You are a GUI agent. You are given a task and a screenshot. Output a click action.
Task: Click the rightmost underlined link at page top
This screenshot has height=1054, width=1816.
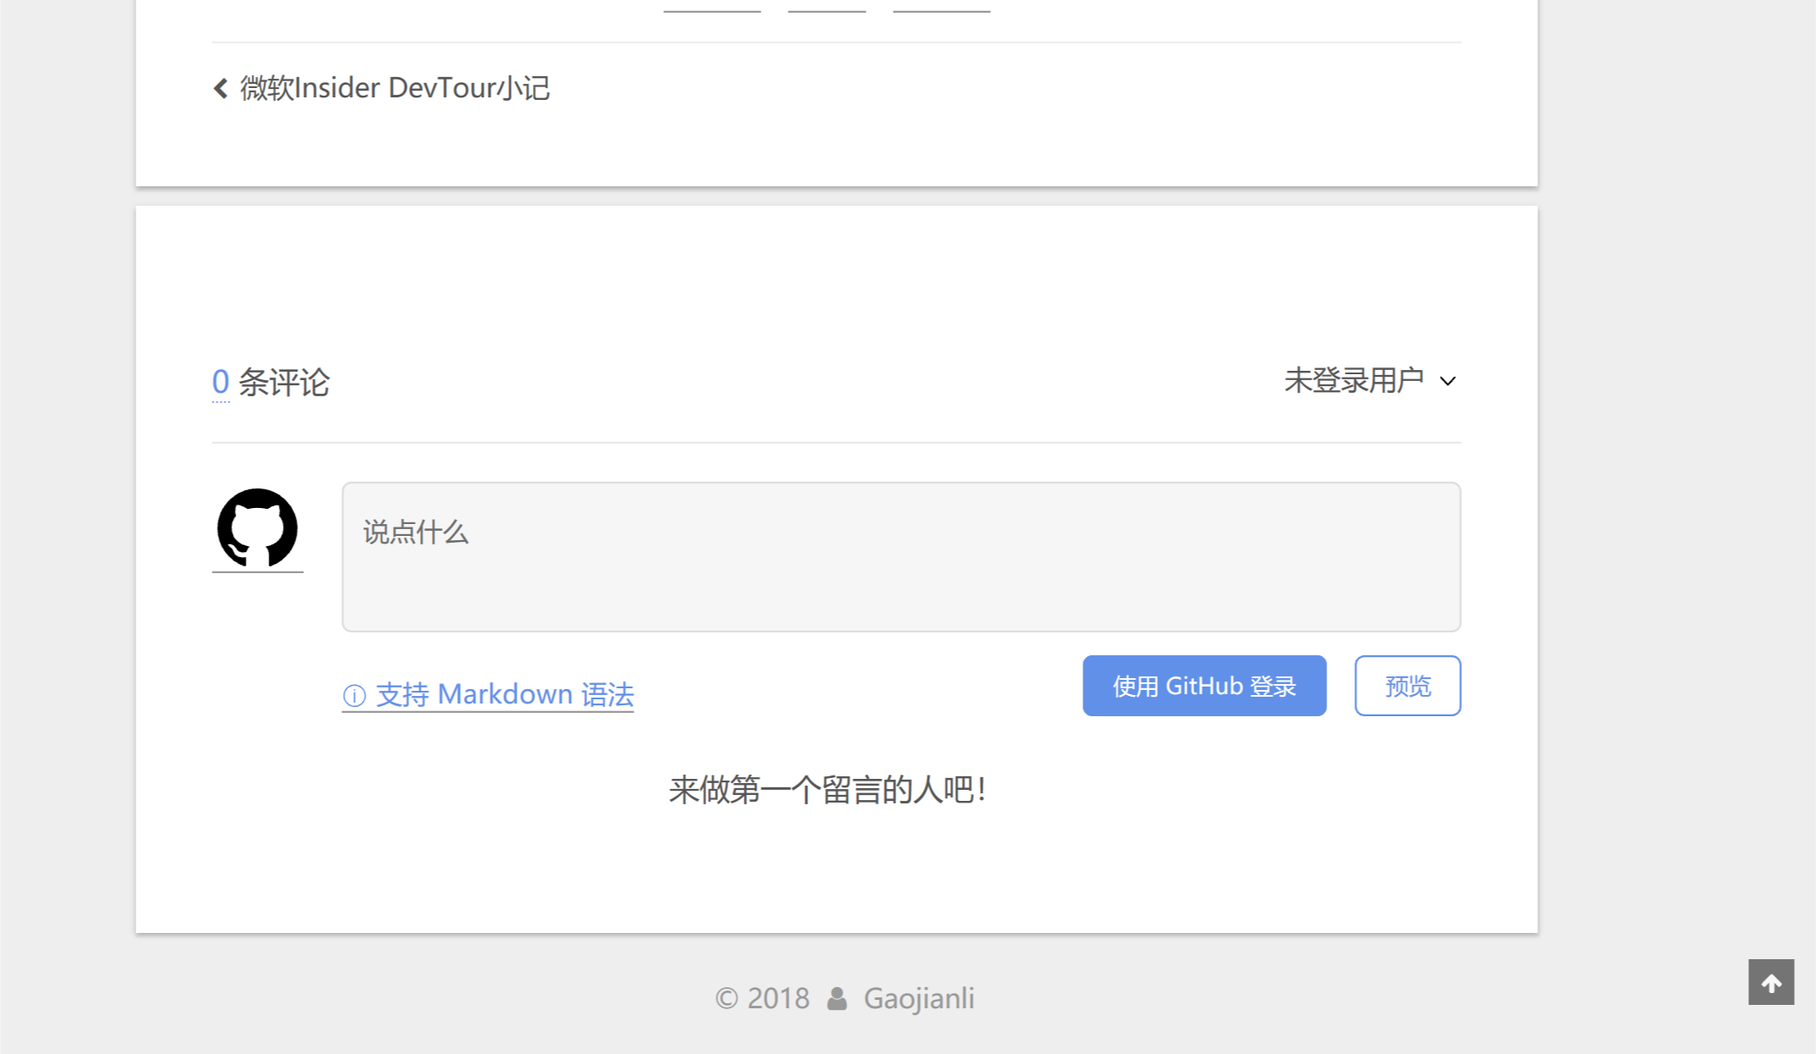941,7
